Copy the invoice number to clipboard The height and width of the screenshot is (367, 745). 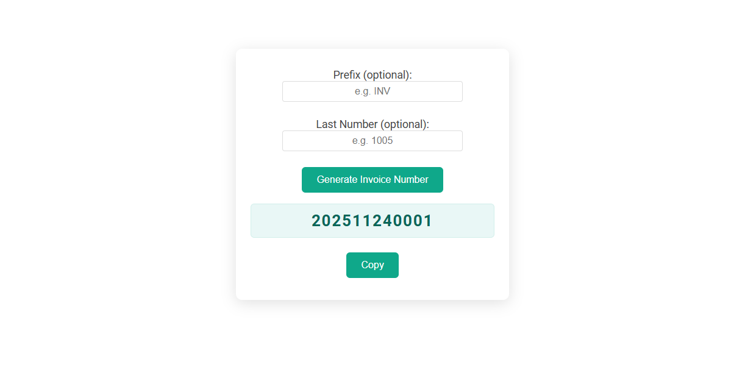[x=372, y=265]
